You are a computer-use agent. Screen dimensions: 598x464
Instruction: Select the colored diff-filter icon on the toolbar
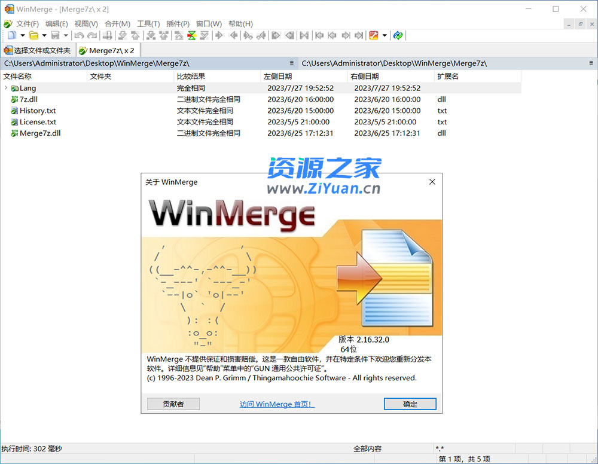(191, 35)
